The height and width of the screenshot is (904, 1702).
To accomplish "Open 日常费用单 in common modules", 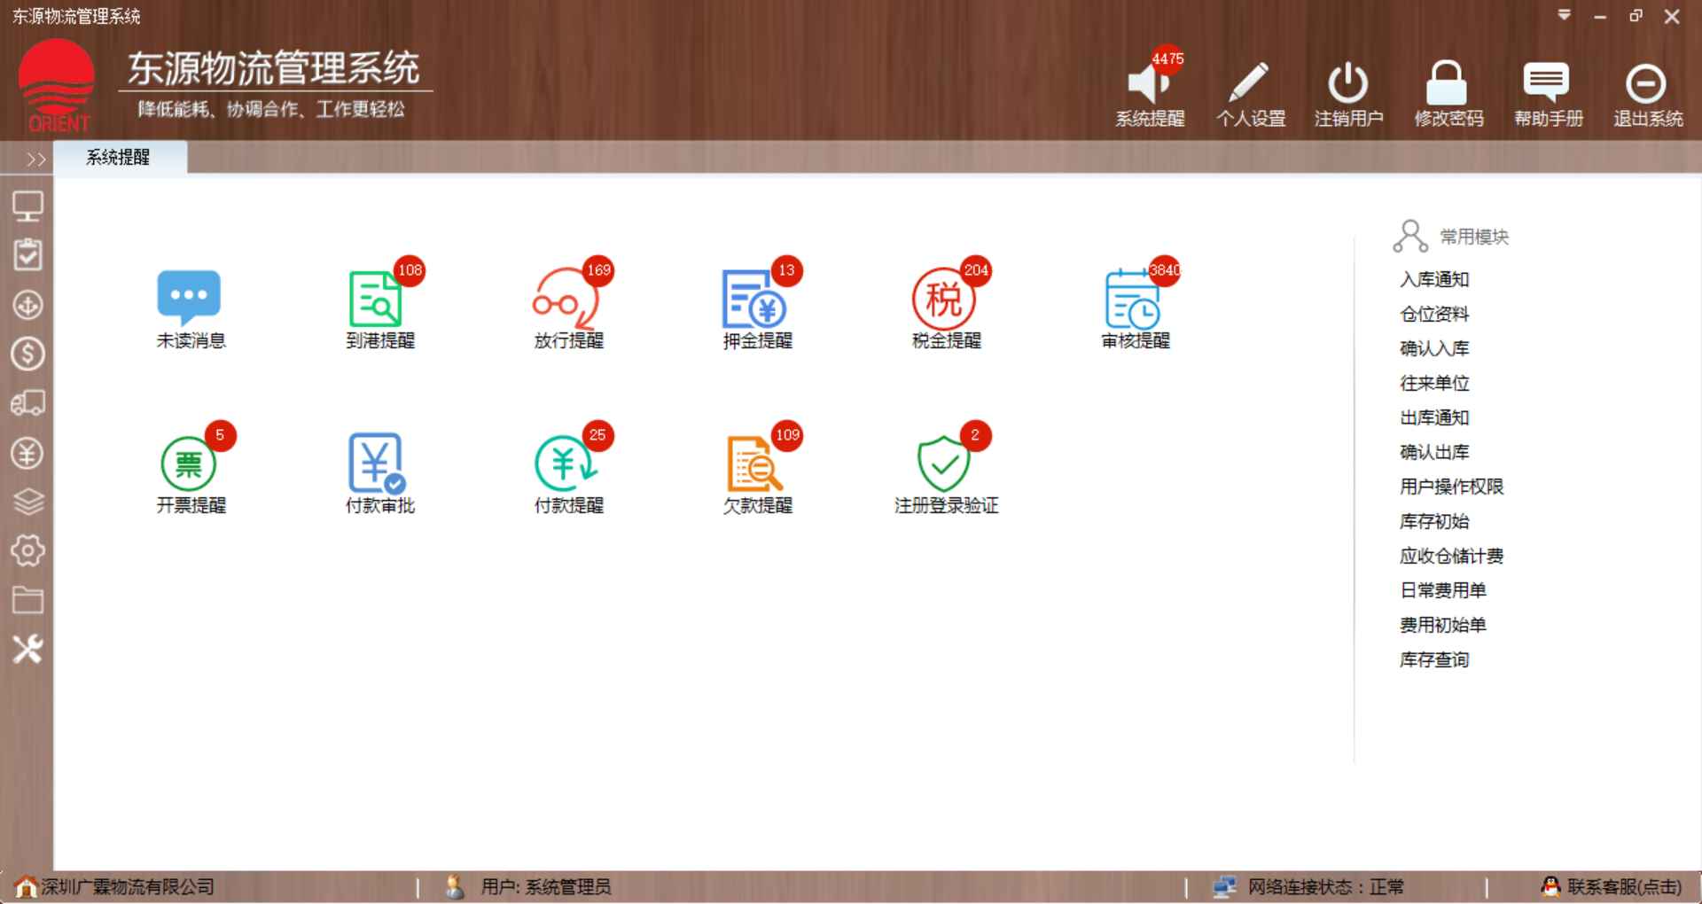I will 1443,590.
